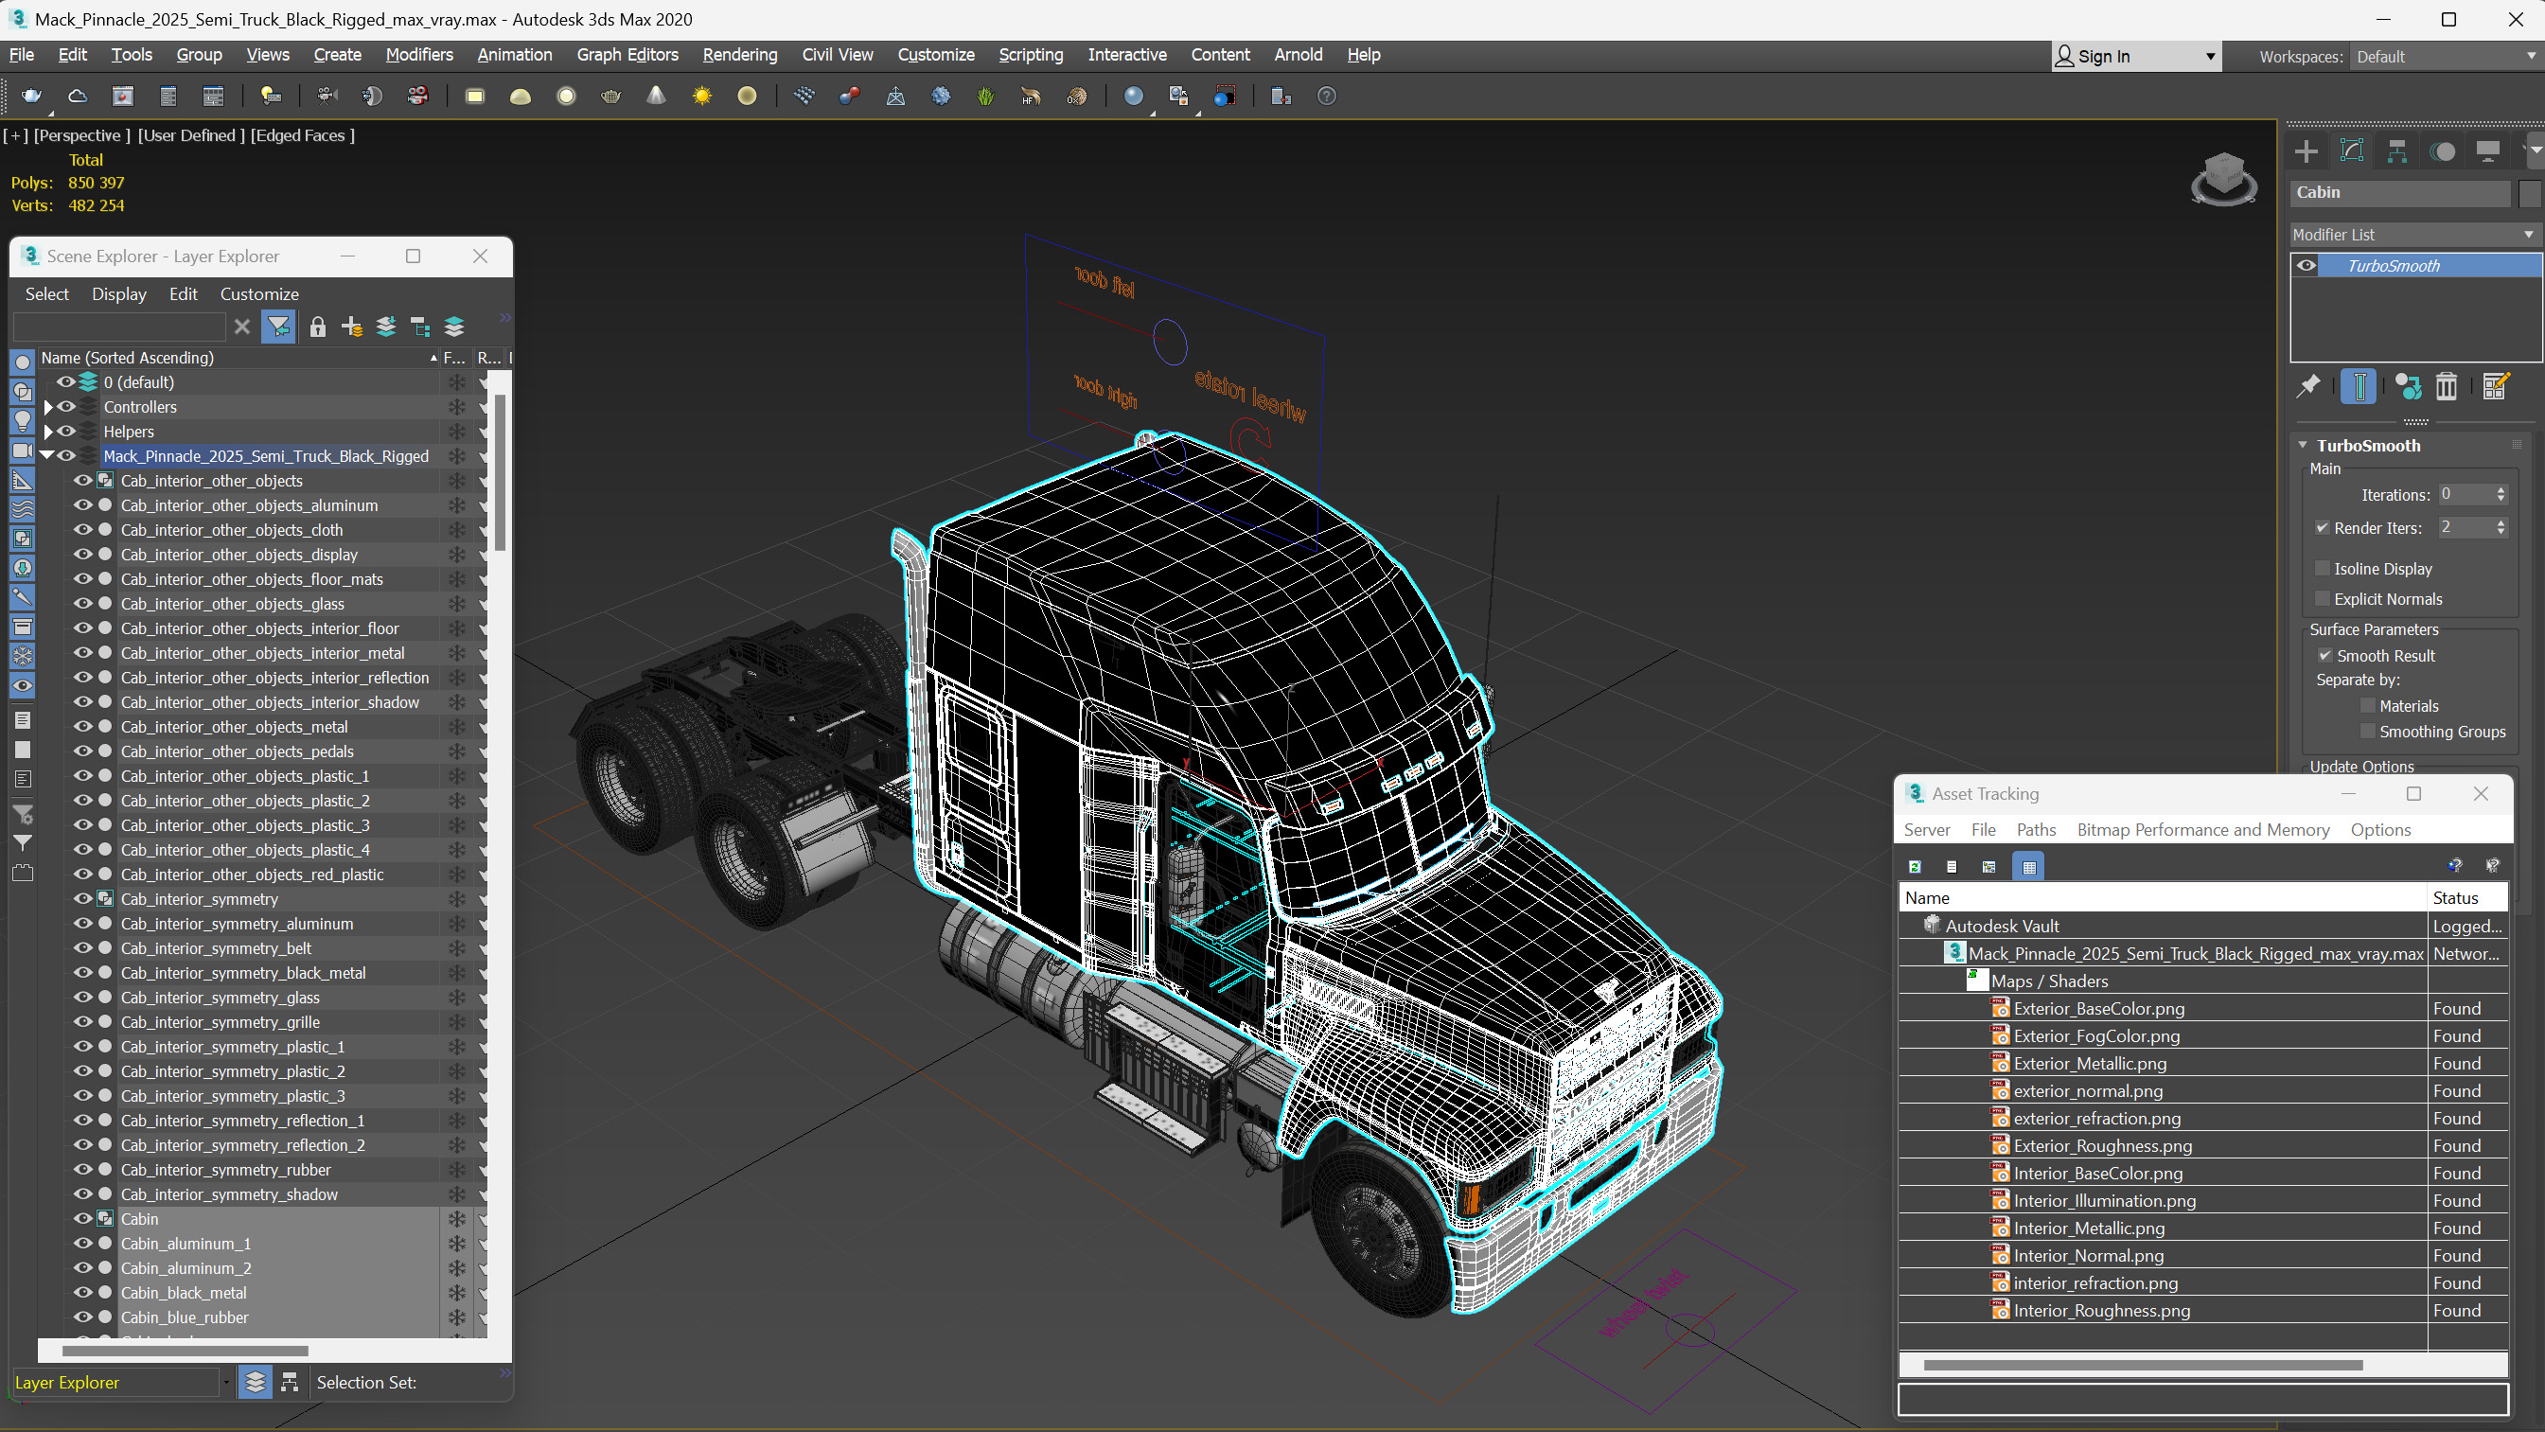
Task: Open the Motion panel icon
Action: [2442, 151]
